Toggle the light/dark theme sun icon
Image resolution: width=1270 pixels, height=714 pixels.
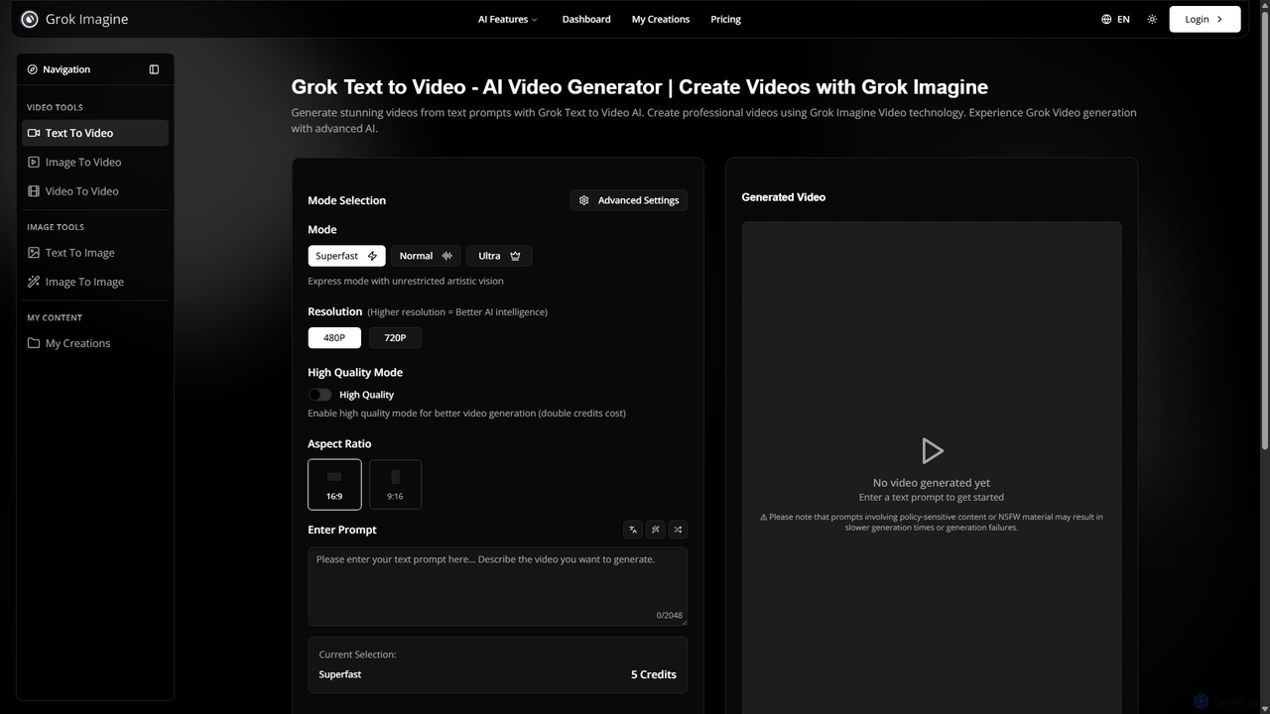tap(1152, 19)
